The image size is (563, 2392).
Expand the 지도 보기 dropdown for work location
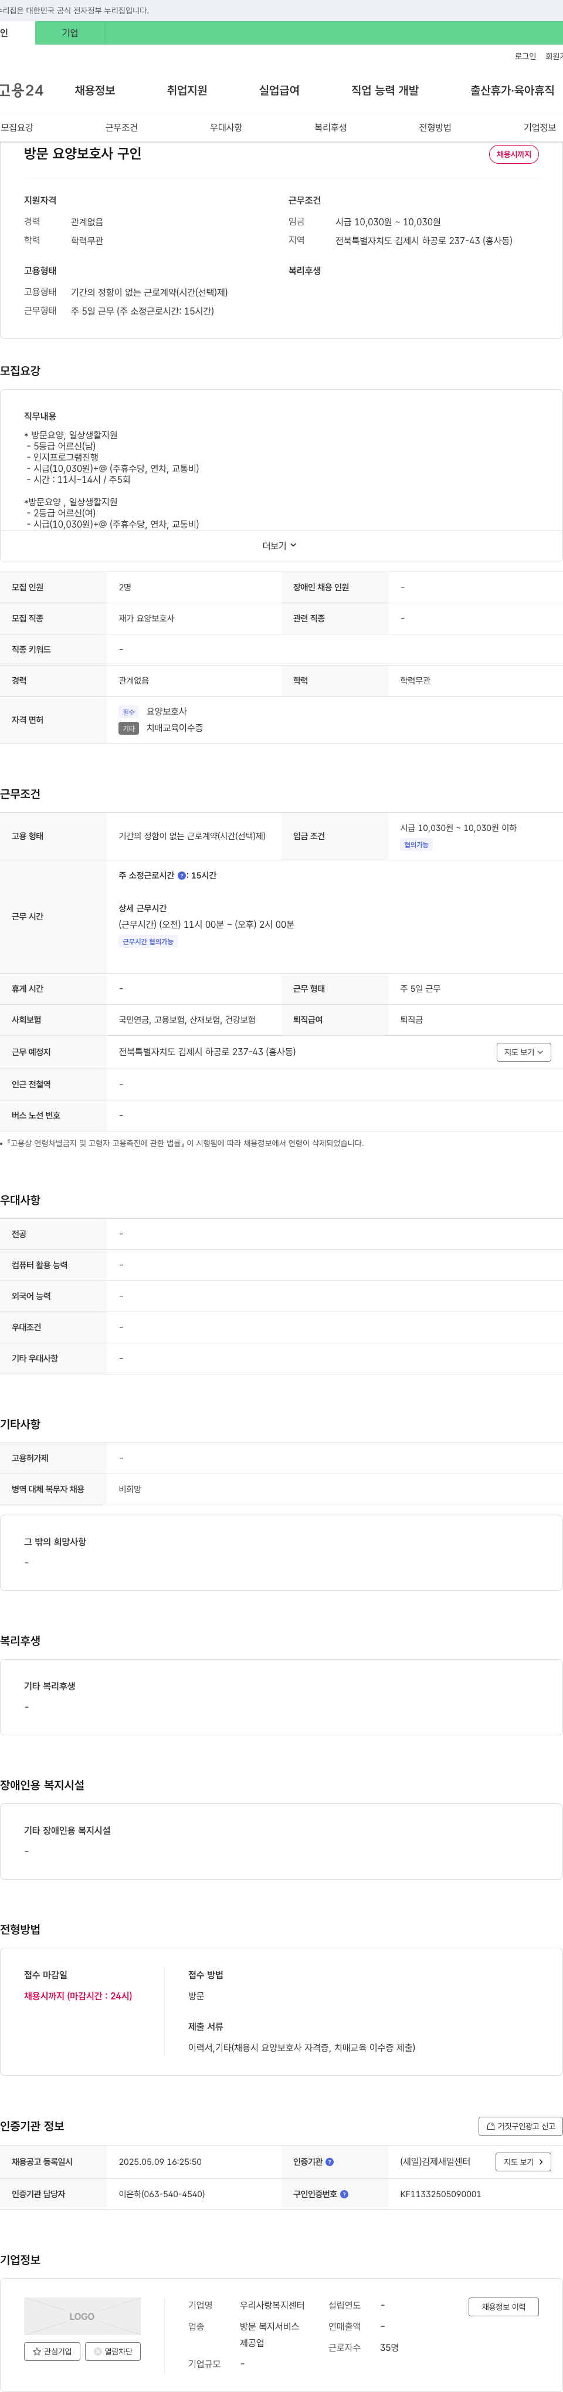tap(524, 1052)
